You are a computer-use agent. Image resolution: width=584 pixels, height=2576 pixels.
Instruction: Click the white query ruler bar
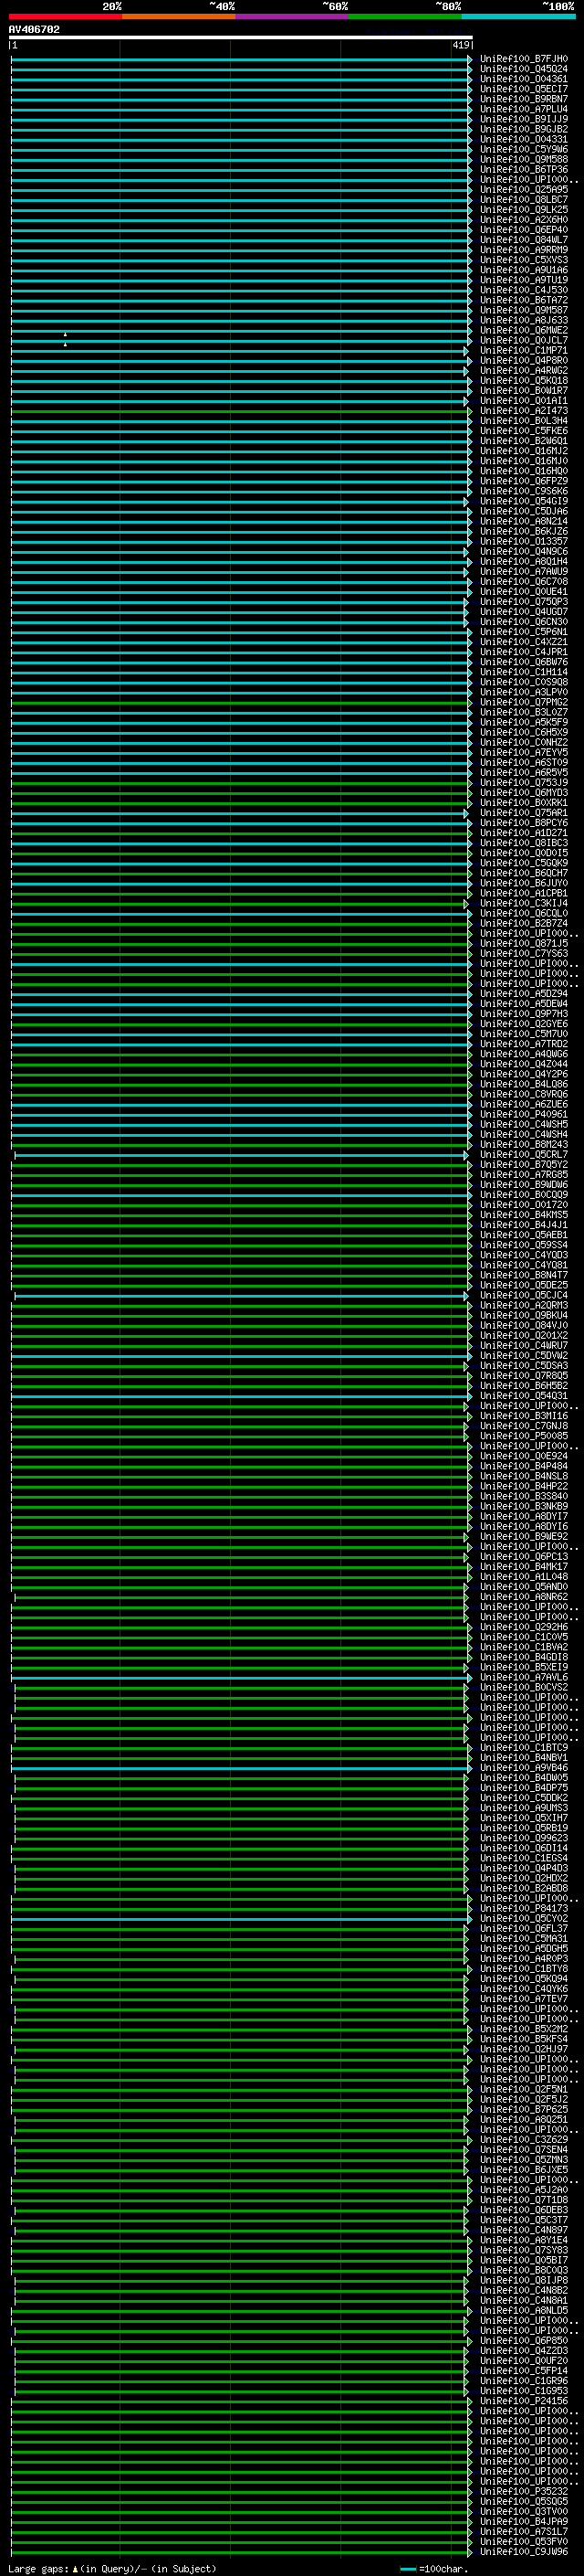click(241, 38)
